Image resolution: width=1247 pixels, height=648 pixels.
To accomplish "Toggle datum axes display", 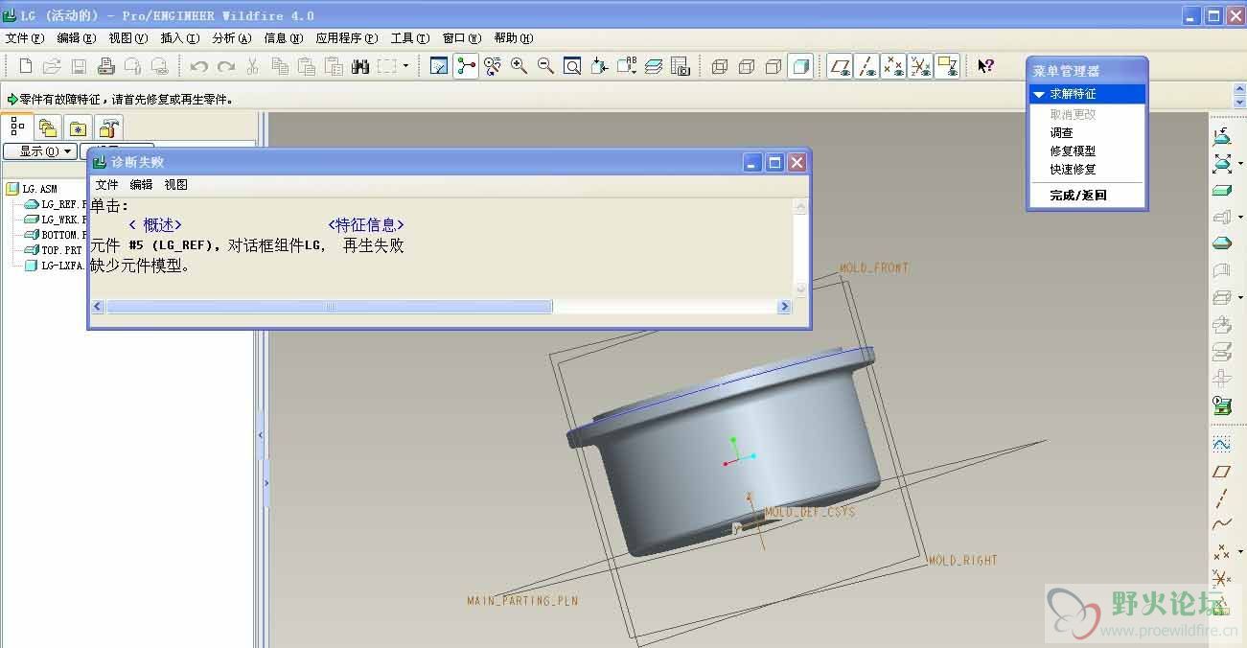I will coord(867,66).
